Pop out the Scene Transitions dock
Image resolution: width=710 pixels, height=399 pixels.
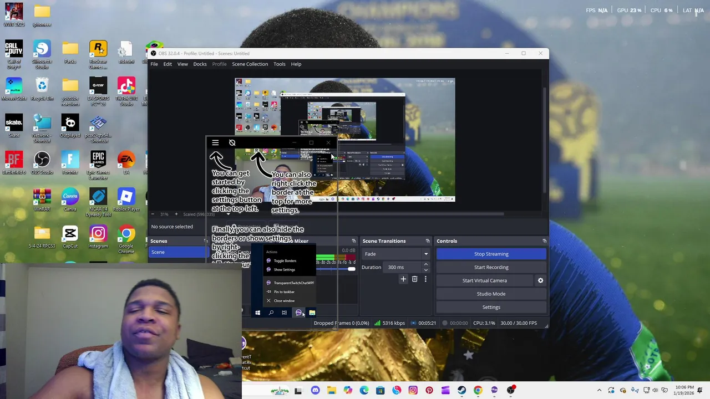[x=428, y=241]
